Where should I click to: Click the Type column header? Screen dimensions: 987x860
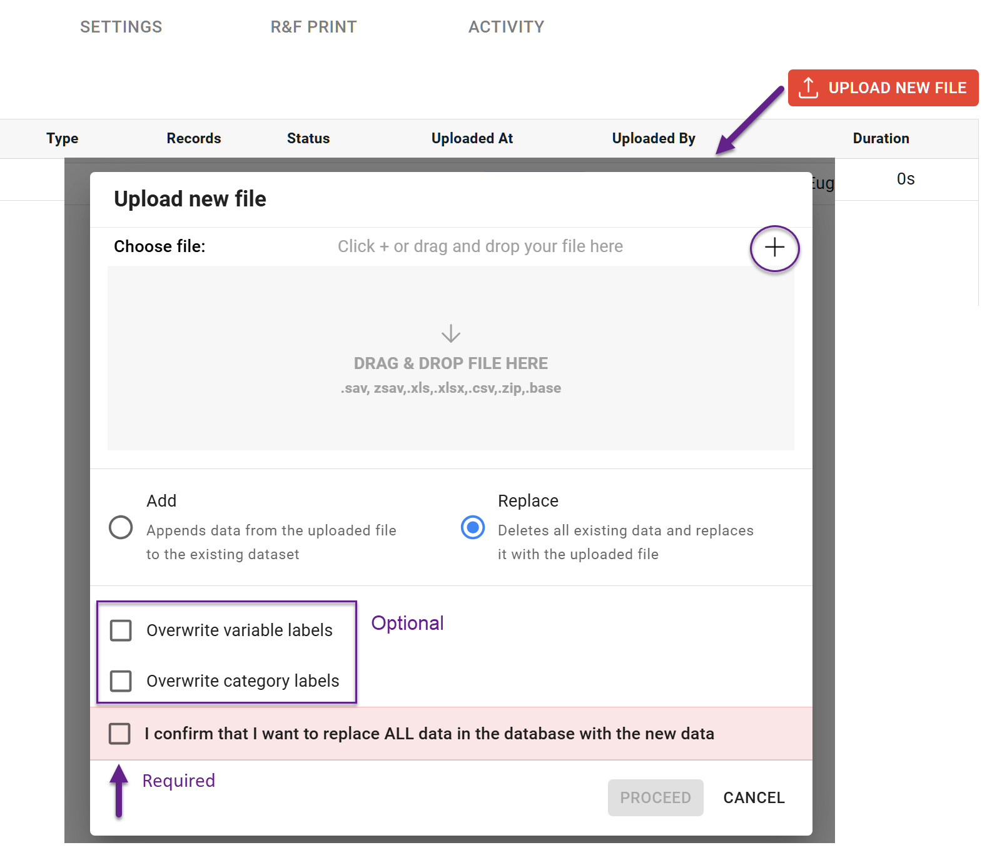point(63,138)
